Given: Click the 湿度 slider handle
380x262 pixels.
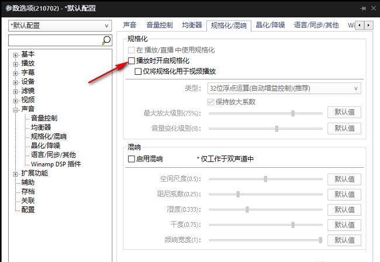Looking at the screenshot, I should [247, 209].
